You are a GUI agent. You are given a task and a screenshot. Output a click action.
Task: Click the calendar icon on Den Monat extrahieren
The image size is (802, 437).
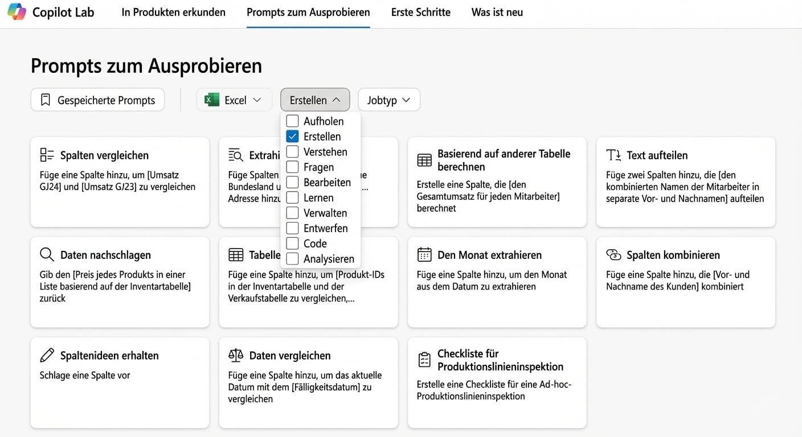click(x=424, y=255)
